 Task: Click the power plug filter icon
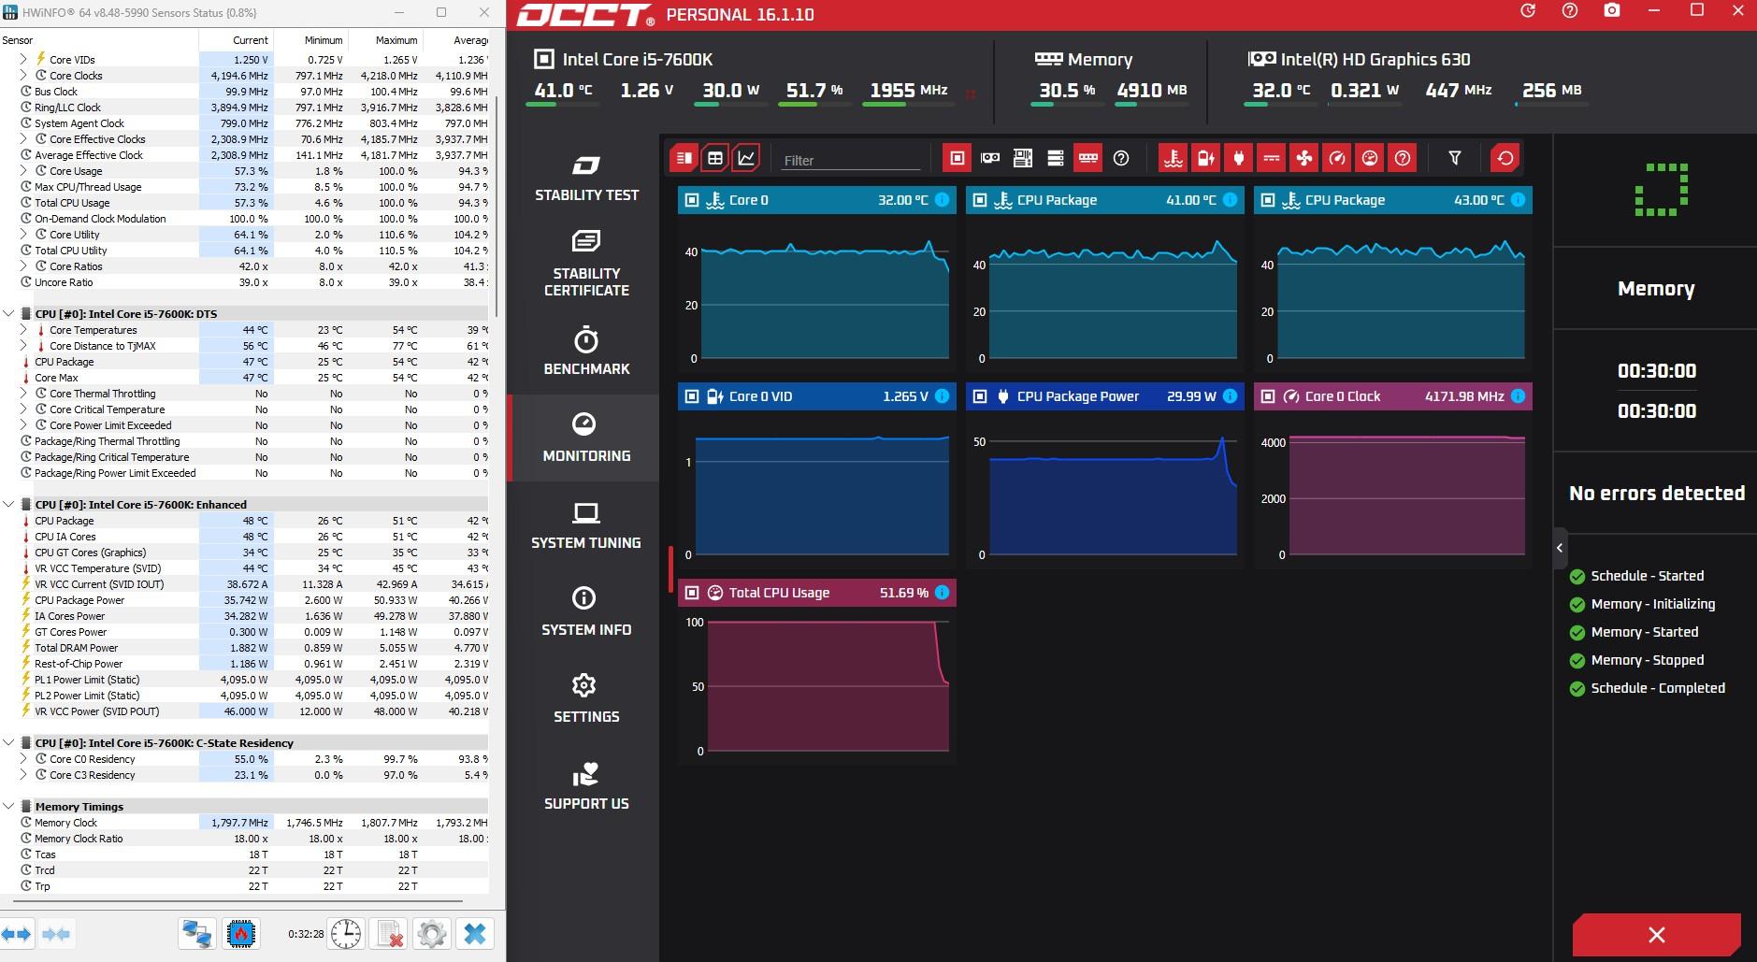[x=1238, y=158]
